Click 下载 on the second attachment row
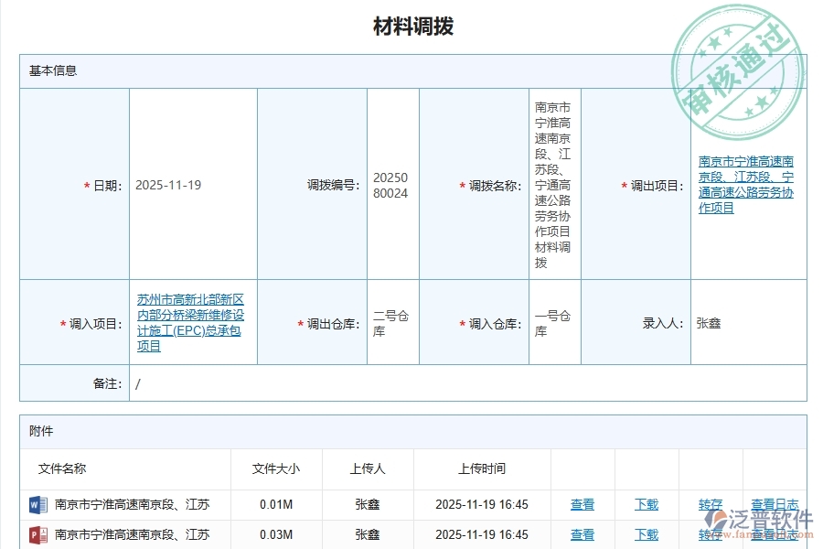 pyautogui.click(x=646, y=535)
